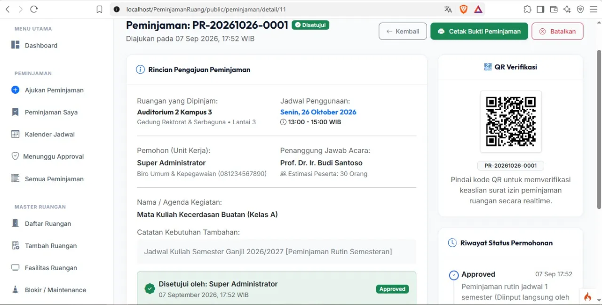This screenshot has height=305, width=602.
Task: Click the name Prof. Dr. Ir. Budi Santoso
Action: 321,163
